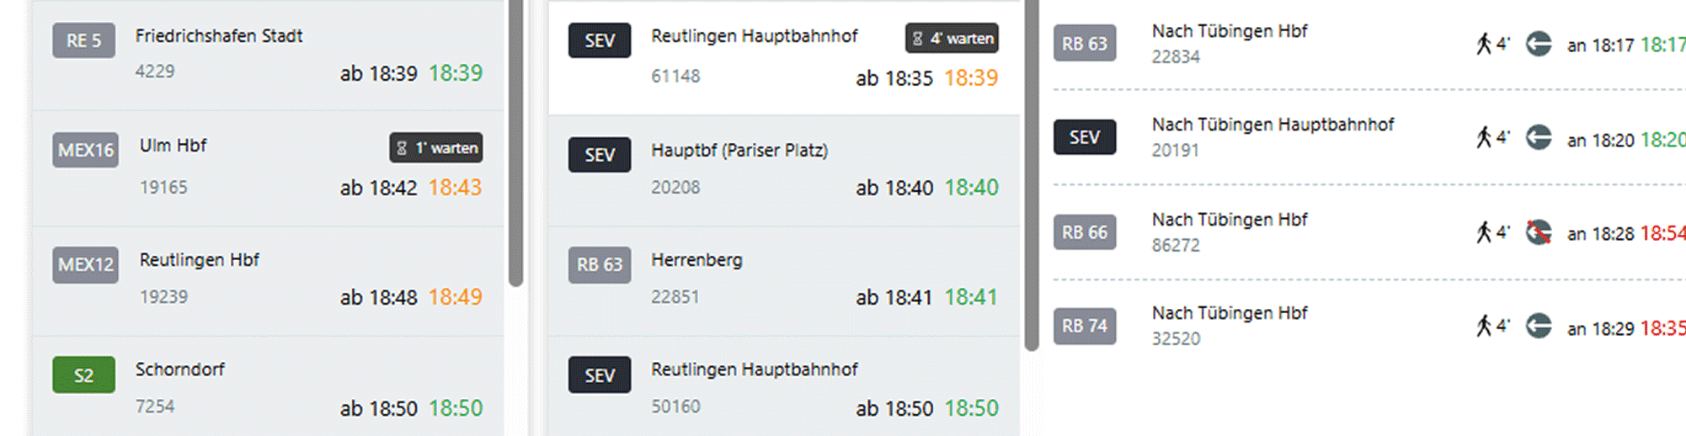This screenshot has width=1686, height=436.
Task: Click the green S2 line badge
Action: 83,375
